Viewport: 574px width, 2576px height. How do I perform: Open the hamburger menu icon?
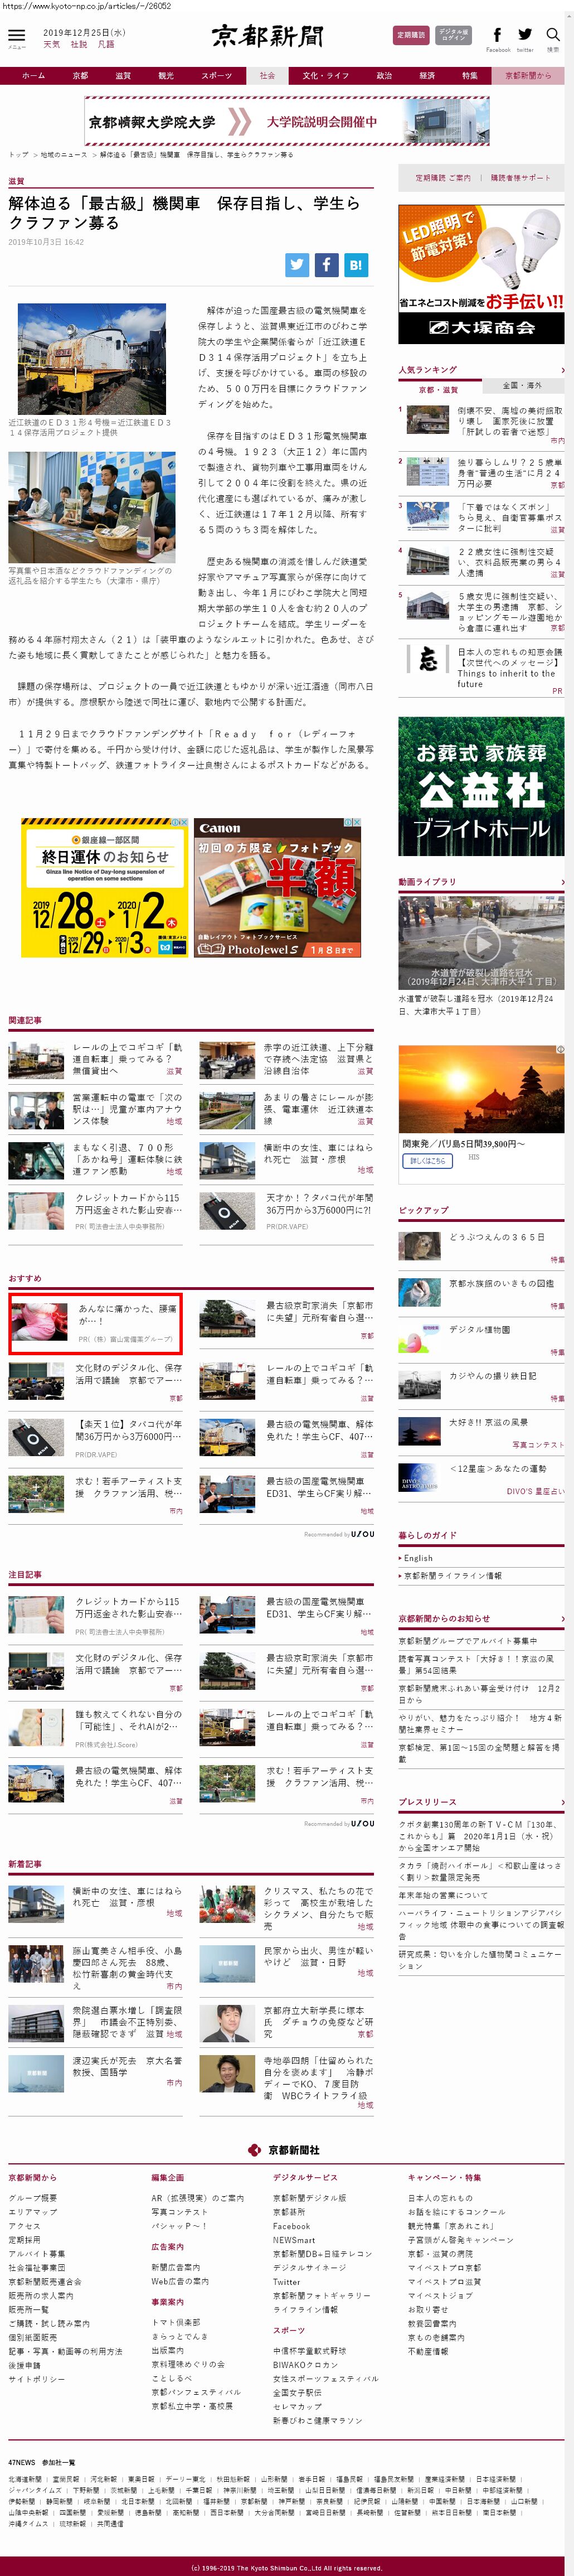point(17,37)
